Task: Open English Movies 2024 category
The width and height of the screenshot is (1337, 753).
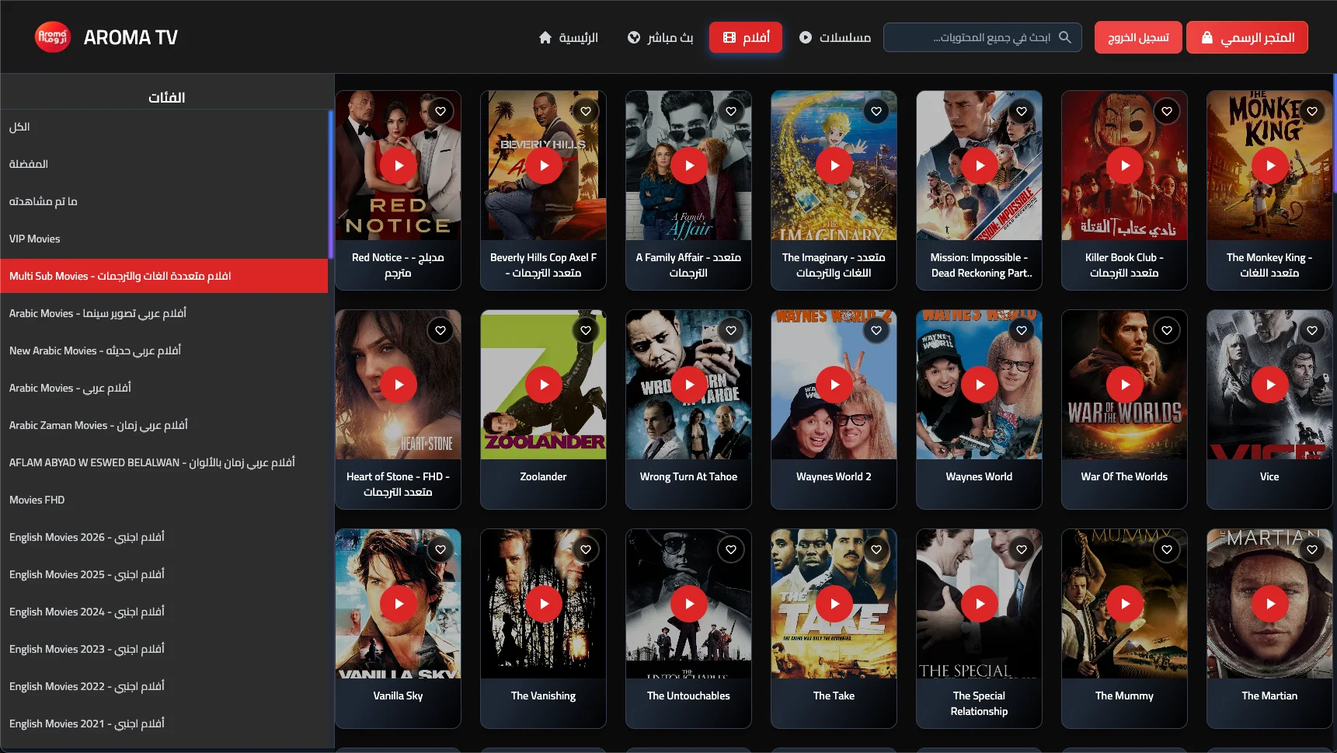Action: point(164,612)
